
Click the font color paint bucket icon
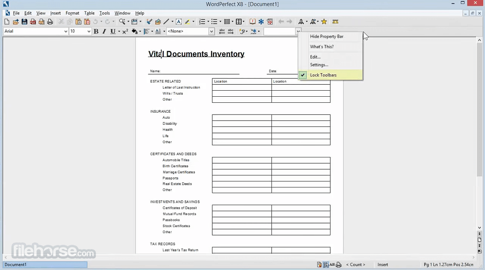tap(134, 31)
